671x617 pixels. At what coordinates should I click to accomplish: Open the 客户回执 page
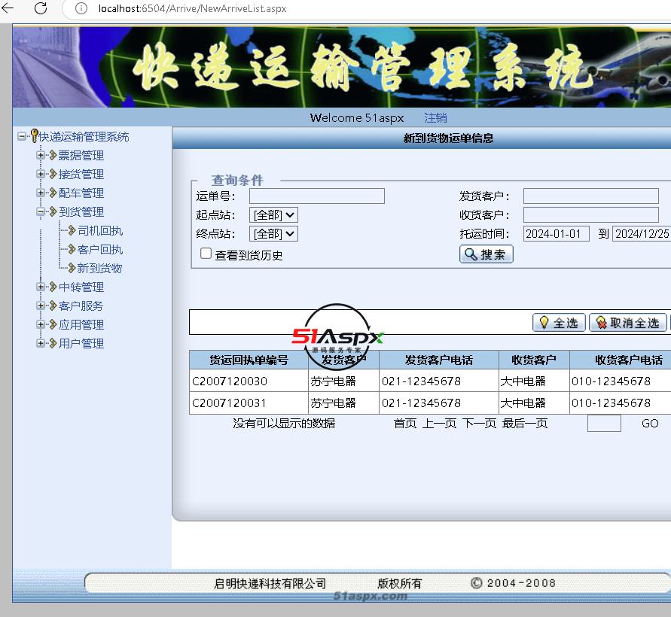100,250
